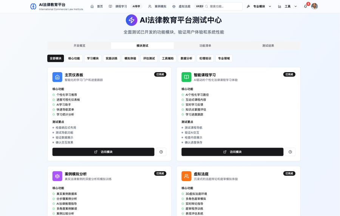Screen dimensions: 340x216
Task: Select the 实践训练 filter
Action: (111, 58)
